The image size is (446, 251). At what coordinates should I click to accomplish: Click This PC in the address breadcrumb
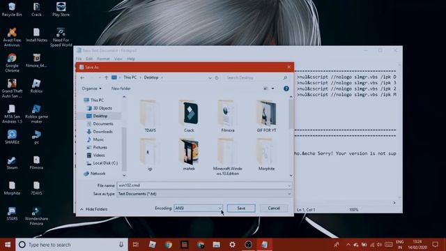click(130, 77)
